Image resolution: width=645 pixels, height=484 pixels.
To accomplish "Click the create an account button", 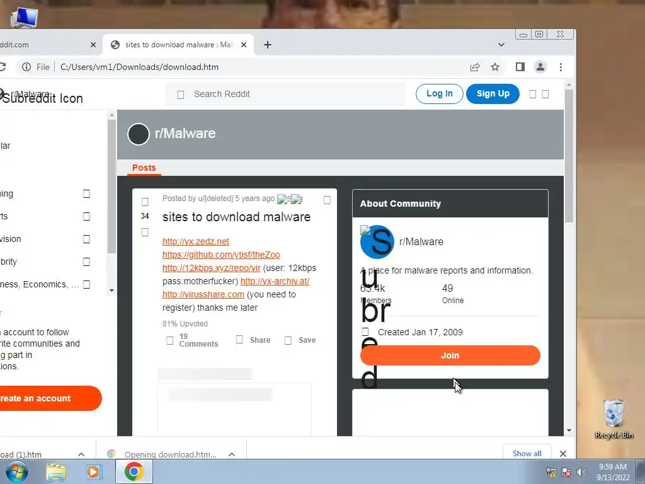I will [x=50, y=398].
